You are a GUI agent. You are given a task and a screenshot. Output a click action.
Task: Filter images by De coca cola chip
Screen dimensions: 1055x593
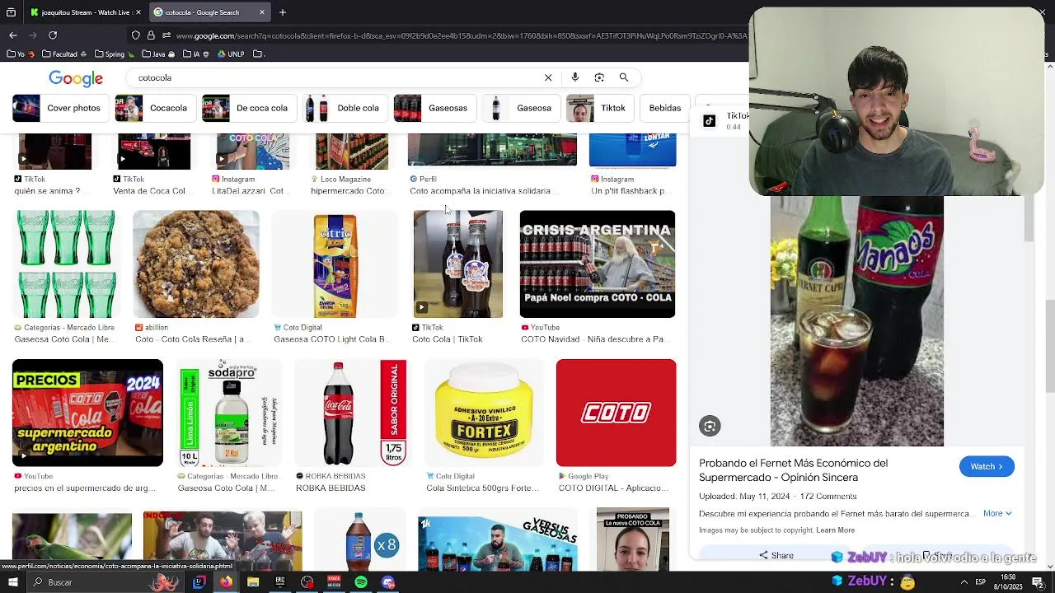tap(248, 108)
